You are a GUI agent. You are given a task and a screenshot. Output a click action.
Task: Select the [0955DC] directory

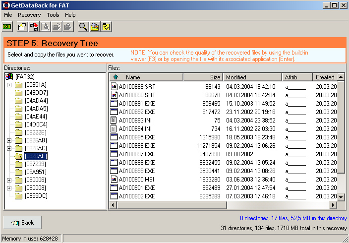[36, 196]
